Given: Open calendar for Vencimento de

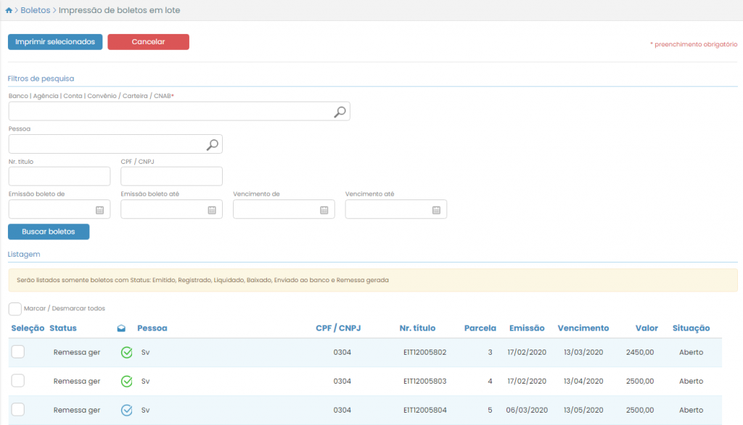Looking at the screenshot, I should tap(324, 210).
